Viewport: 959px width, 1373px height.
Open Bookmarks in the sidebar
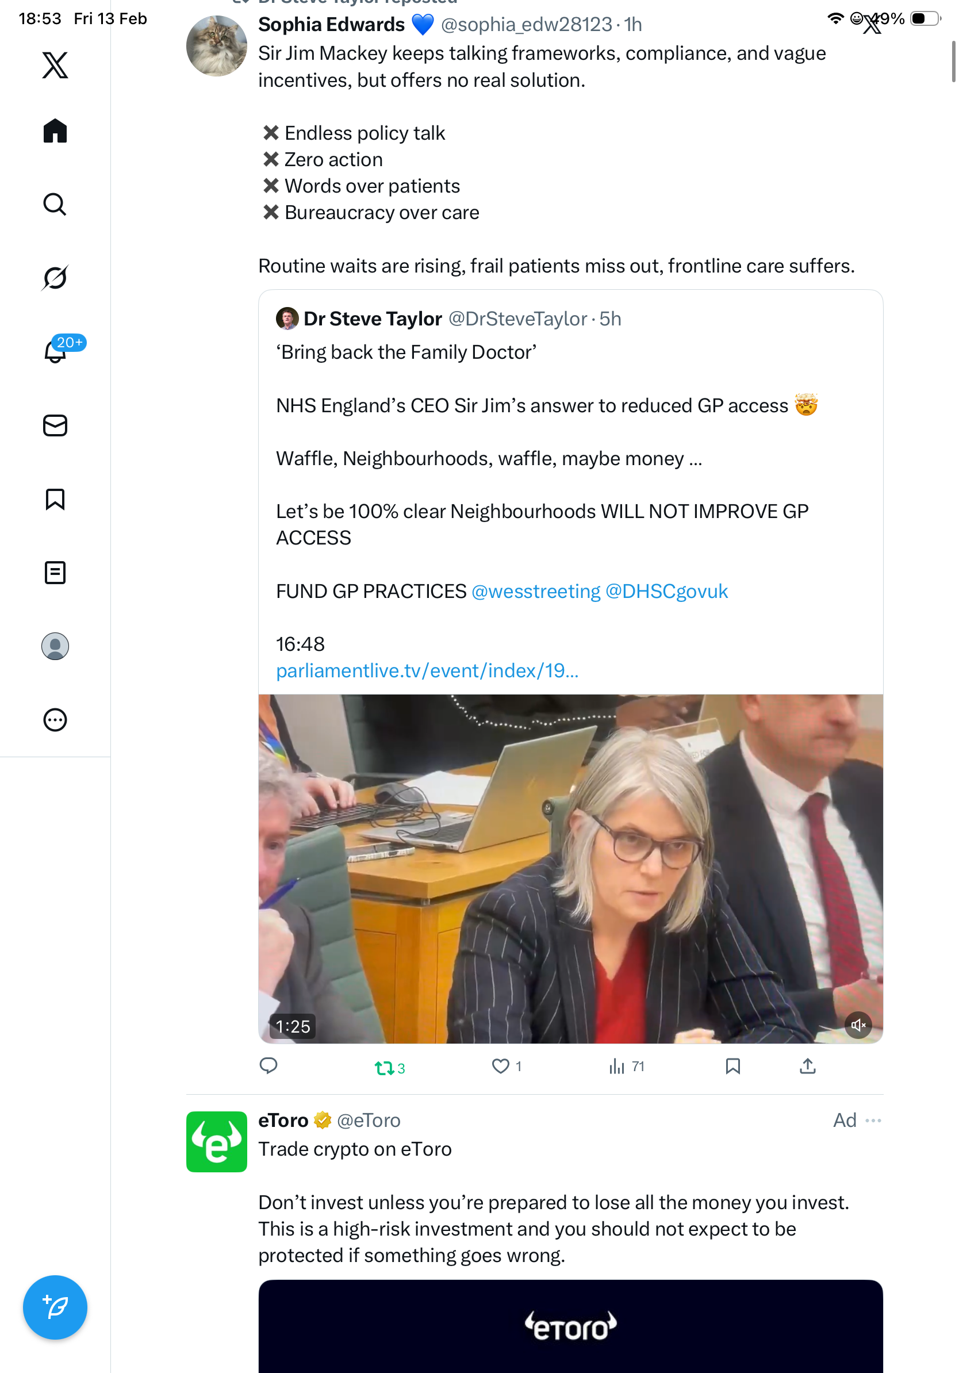click(55, 498)
